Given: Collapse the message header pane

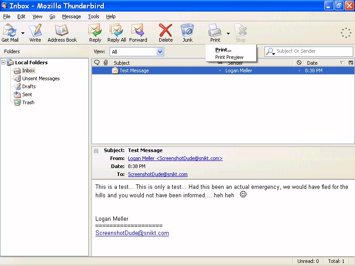Looking at the screenshot, I should click(x=96, y=151).
